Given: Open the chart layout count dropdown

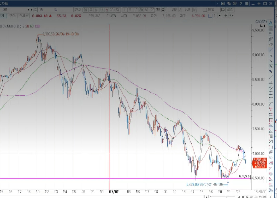Looking at the screenshot, I should coord(219,16).
